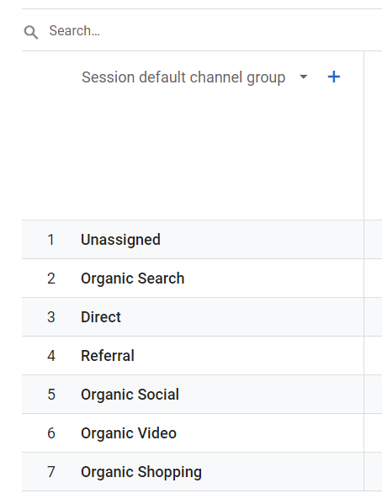Image resolution: width=382 pixels, height=504 pixels.
Task: Click the Session default channel group label
Action: click(183, 77)
